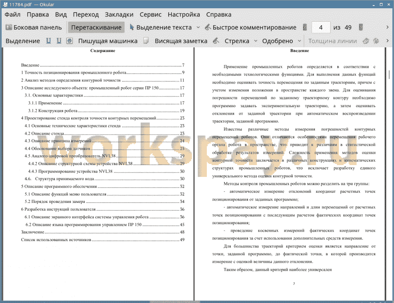394x303 pixels.
Task: Click entry '5 Описание программного обеспечения'
Action: point(102,186)
